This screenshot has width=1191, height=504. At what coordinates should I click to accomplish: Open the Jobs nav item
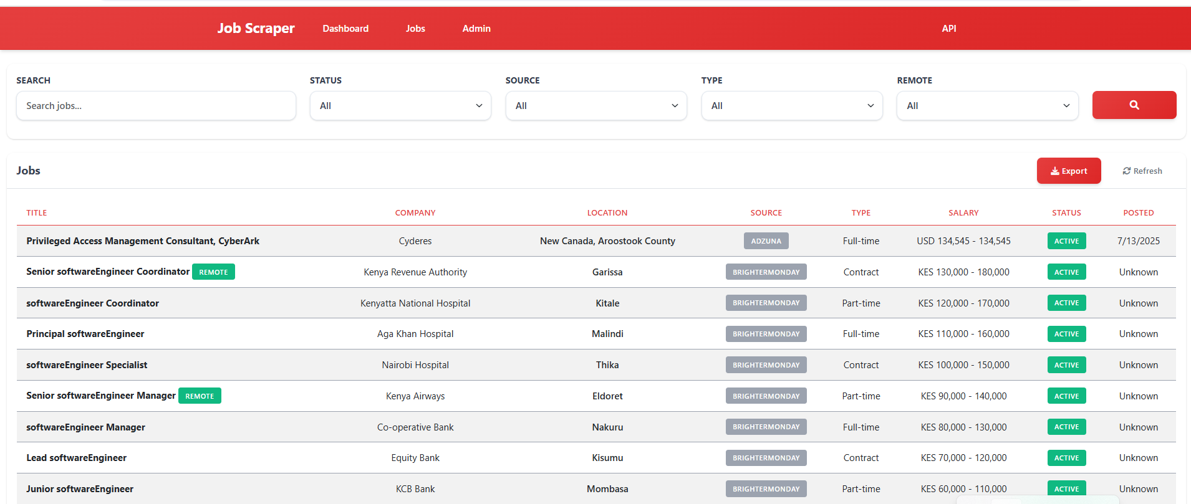click(415, 29)
